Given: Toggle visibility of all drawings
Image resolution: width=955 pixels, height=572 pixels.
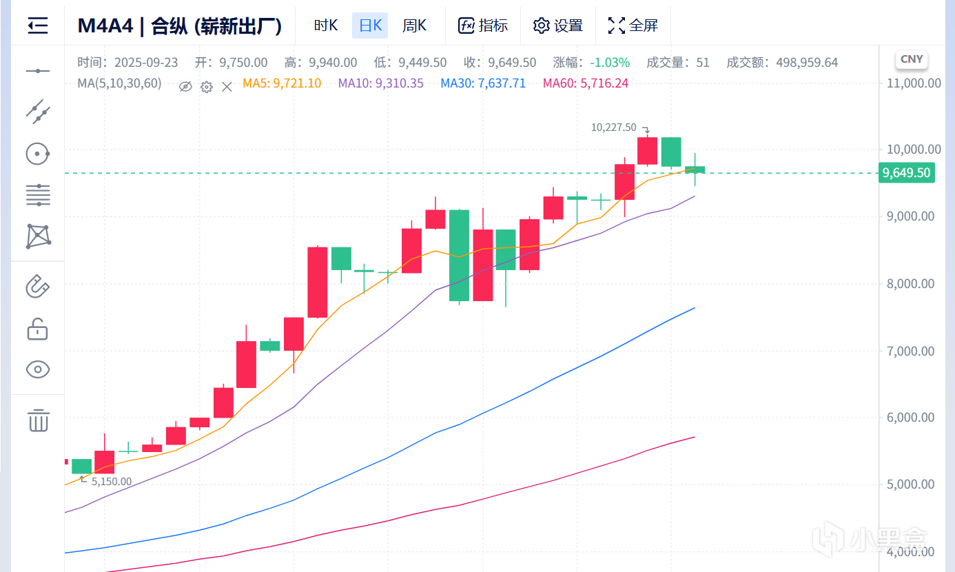Looking at the screenshot, I should click(38, 370).
